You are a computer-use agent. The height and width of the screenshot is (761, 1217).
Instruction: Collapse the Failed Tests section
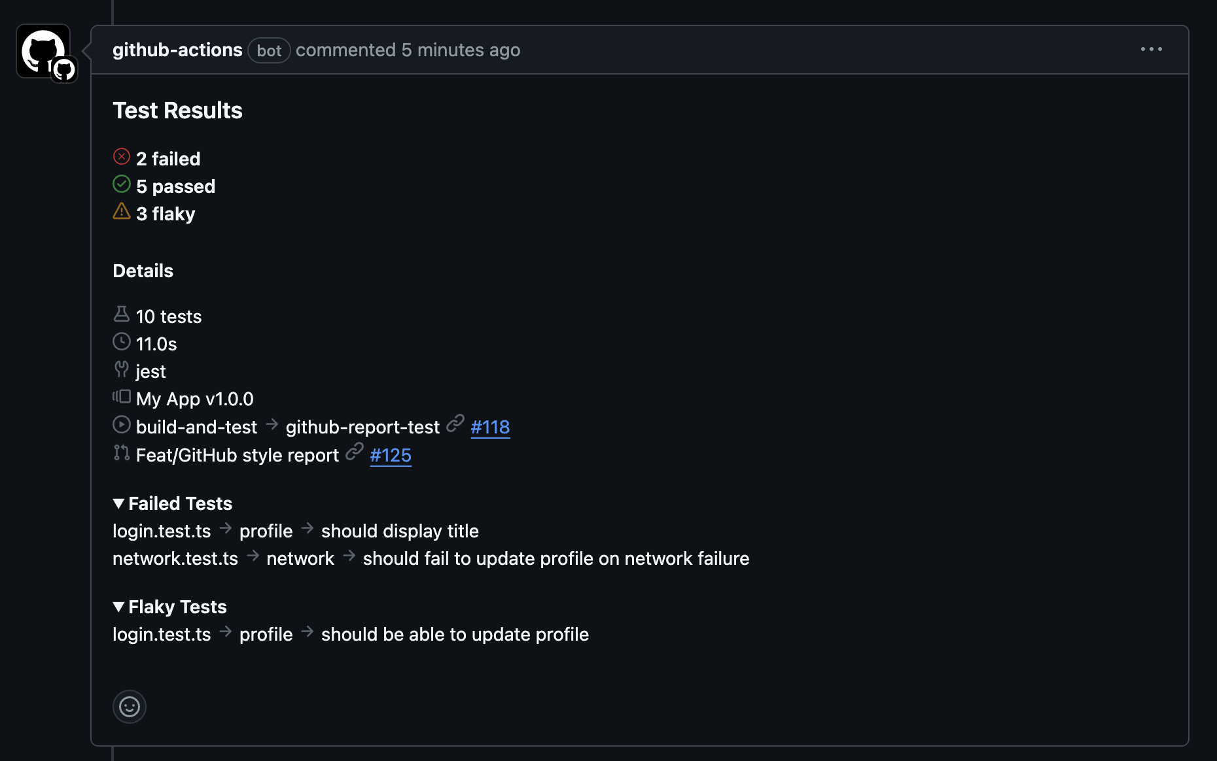pos(173,503)
